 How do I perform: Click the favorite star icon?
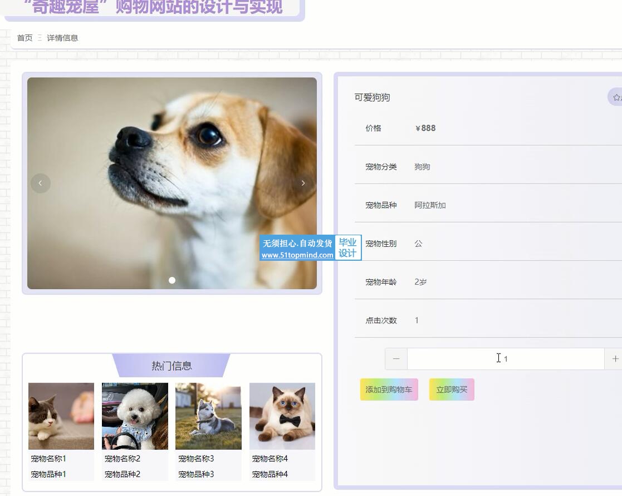[616, 97]
